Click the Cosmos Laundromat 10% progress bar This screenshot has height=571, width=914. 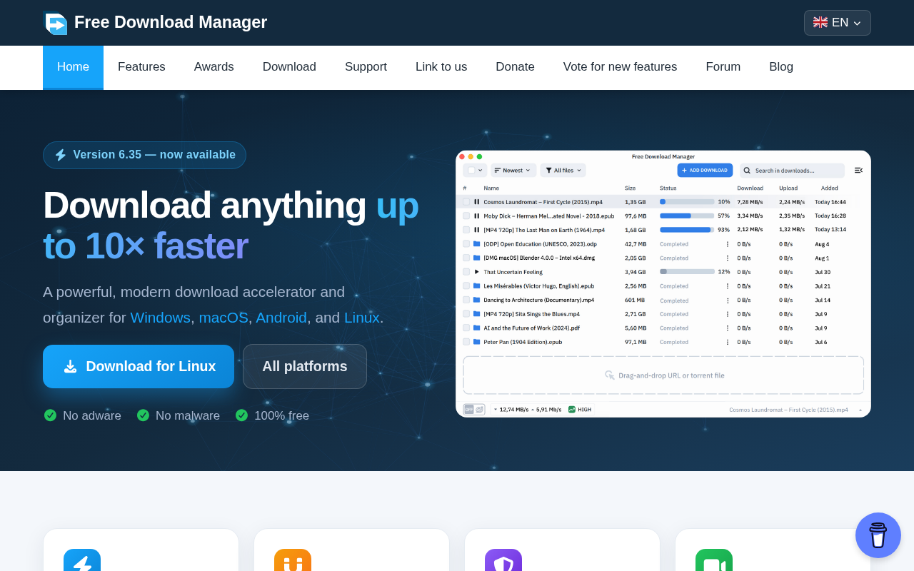pyautogui.click(x=687, y=202)
